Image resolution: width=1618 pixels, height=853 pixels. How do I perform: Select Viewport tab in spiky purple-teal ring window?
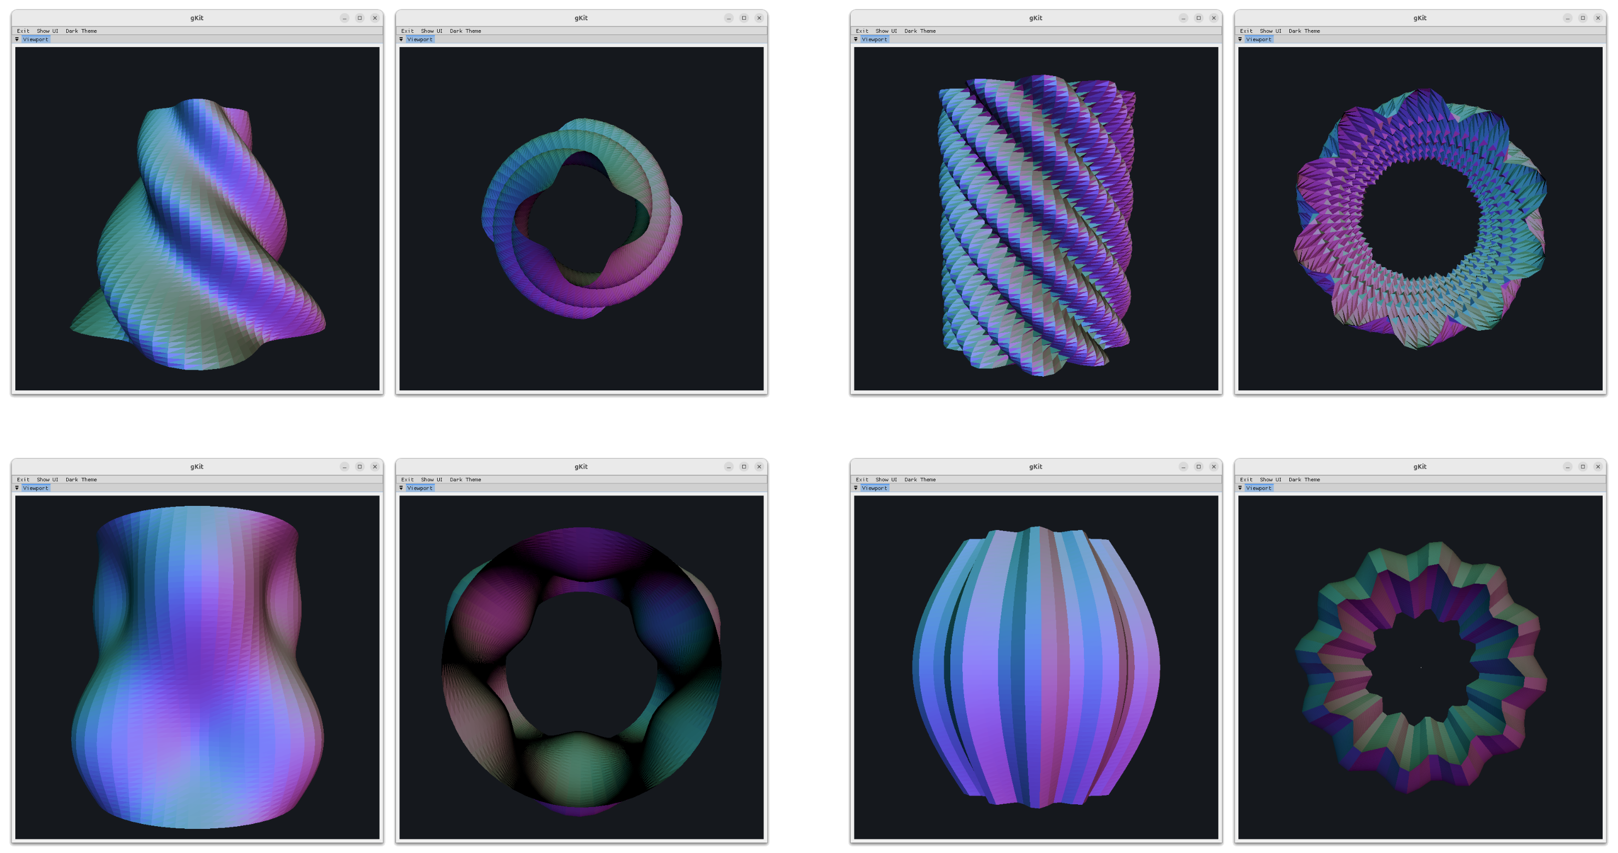pyautogui.click(x=1259, y=39)
